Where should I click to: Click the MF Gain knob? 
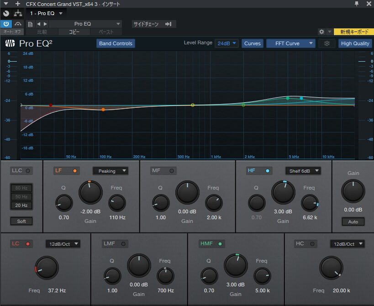pyautogui.click(x=187, y=192)
